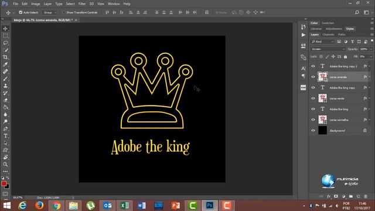
Task: Select the Move tool
Action: 5,29
